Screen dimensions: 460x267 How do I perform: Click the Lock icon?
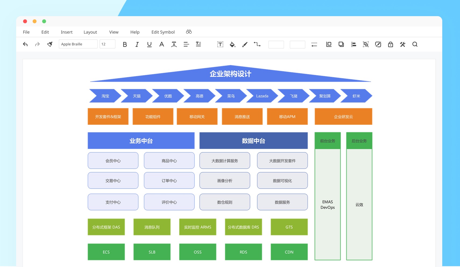(390, 44)
